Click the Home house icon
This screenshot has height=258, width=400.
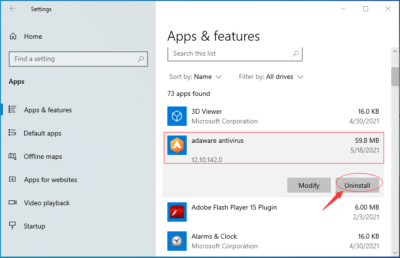pyautogui.click(x=13, y=36)
